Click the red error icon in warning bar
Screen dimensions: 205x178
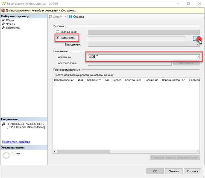[3, 10]
